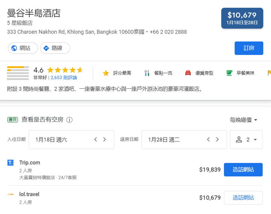The width and height of the screenshot is (271, 214).
Task: Move check-in date to previous day
Action: click(96, 140)
